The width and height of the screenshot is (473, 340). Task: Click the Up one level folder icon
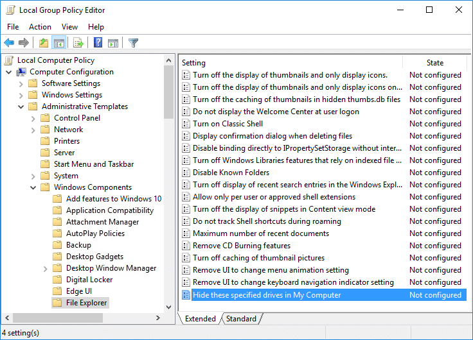[x=43, y=43]
